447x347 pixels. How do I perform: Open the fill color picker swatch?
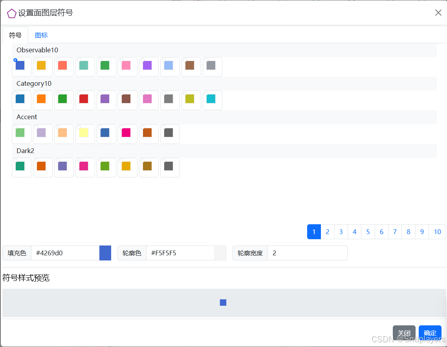(x=105, y=253)
